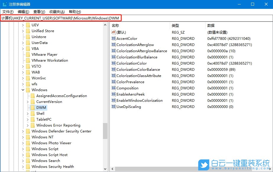Click the Shell folder icon in the tree
Image resolution: width=273 pixels, height=172 pixels.
(33, 113)
